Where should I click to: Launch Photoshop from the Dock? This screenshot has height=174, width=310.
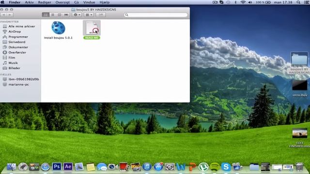57,167
